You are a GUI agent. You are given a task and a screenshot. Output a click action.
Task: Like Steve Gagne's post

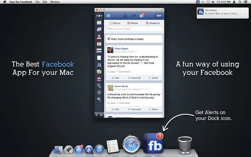tap(115, 78)
